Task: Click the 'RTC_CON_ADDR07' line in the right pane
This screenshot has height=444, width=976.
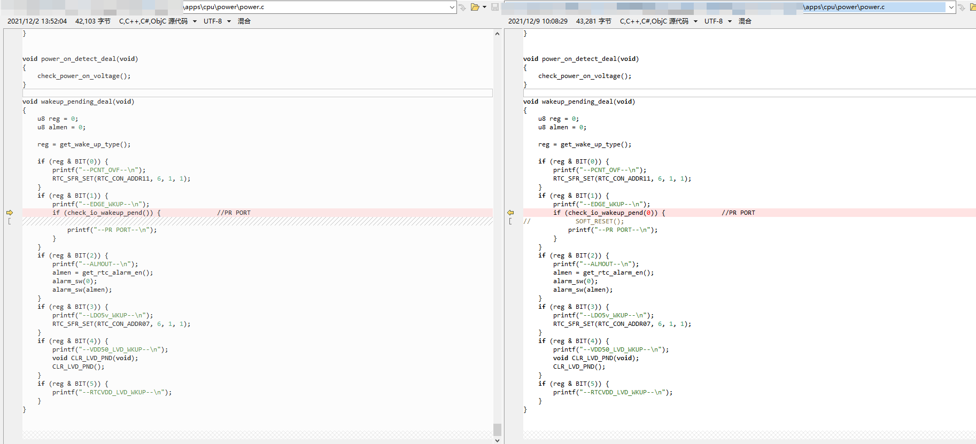Action: (x=622, y=324)
